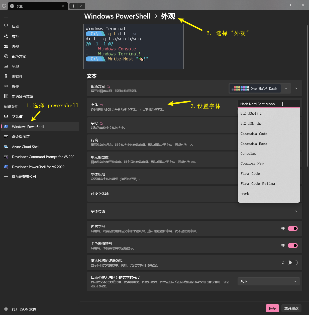The width and height of the screenshot is (309, 315).
Task: Open the 从不 brightness adjustment dropdown
Action: coord(268,281)
